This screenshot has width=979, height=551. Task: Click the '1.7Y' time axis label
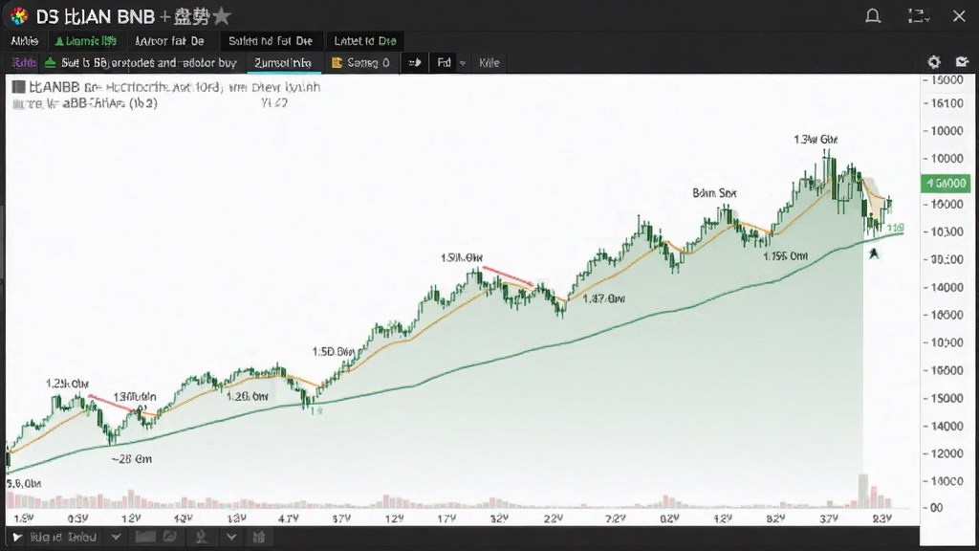(446, 518)
